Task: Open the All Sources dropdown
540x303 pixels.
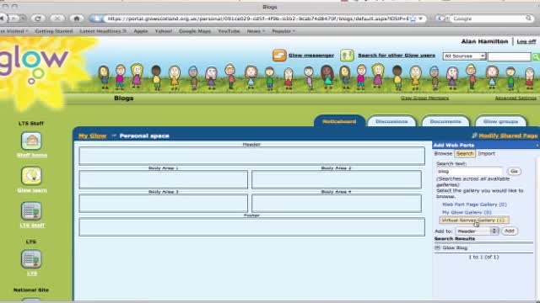Action: click(x=464, y=56)
